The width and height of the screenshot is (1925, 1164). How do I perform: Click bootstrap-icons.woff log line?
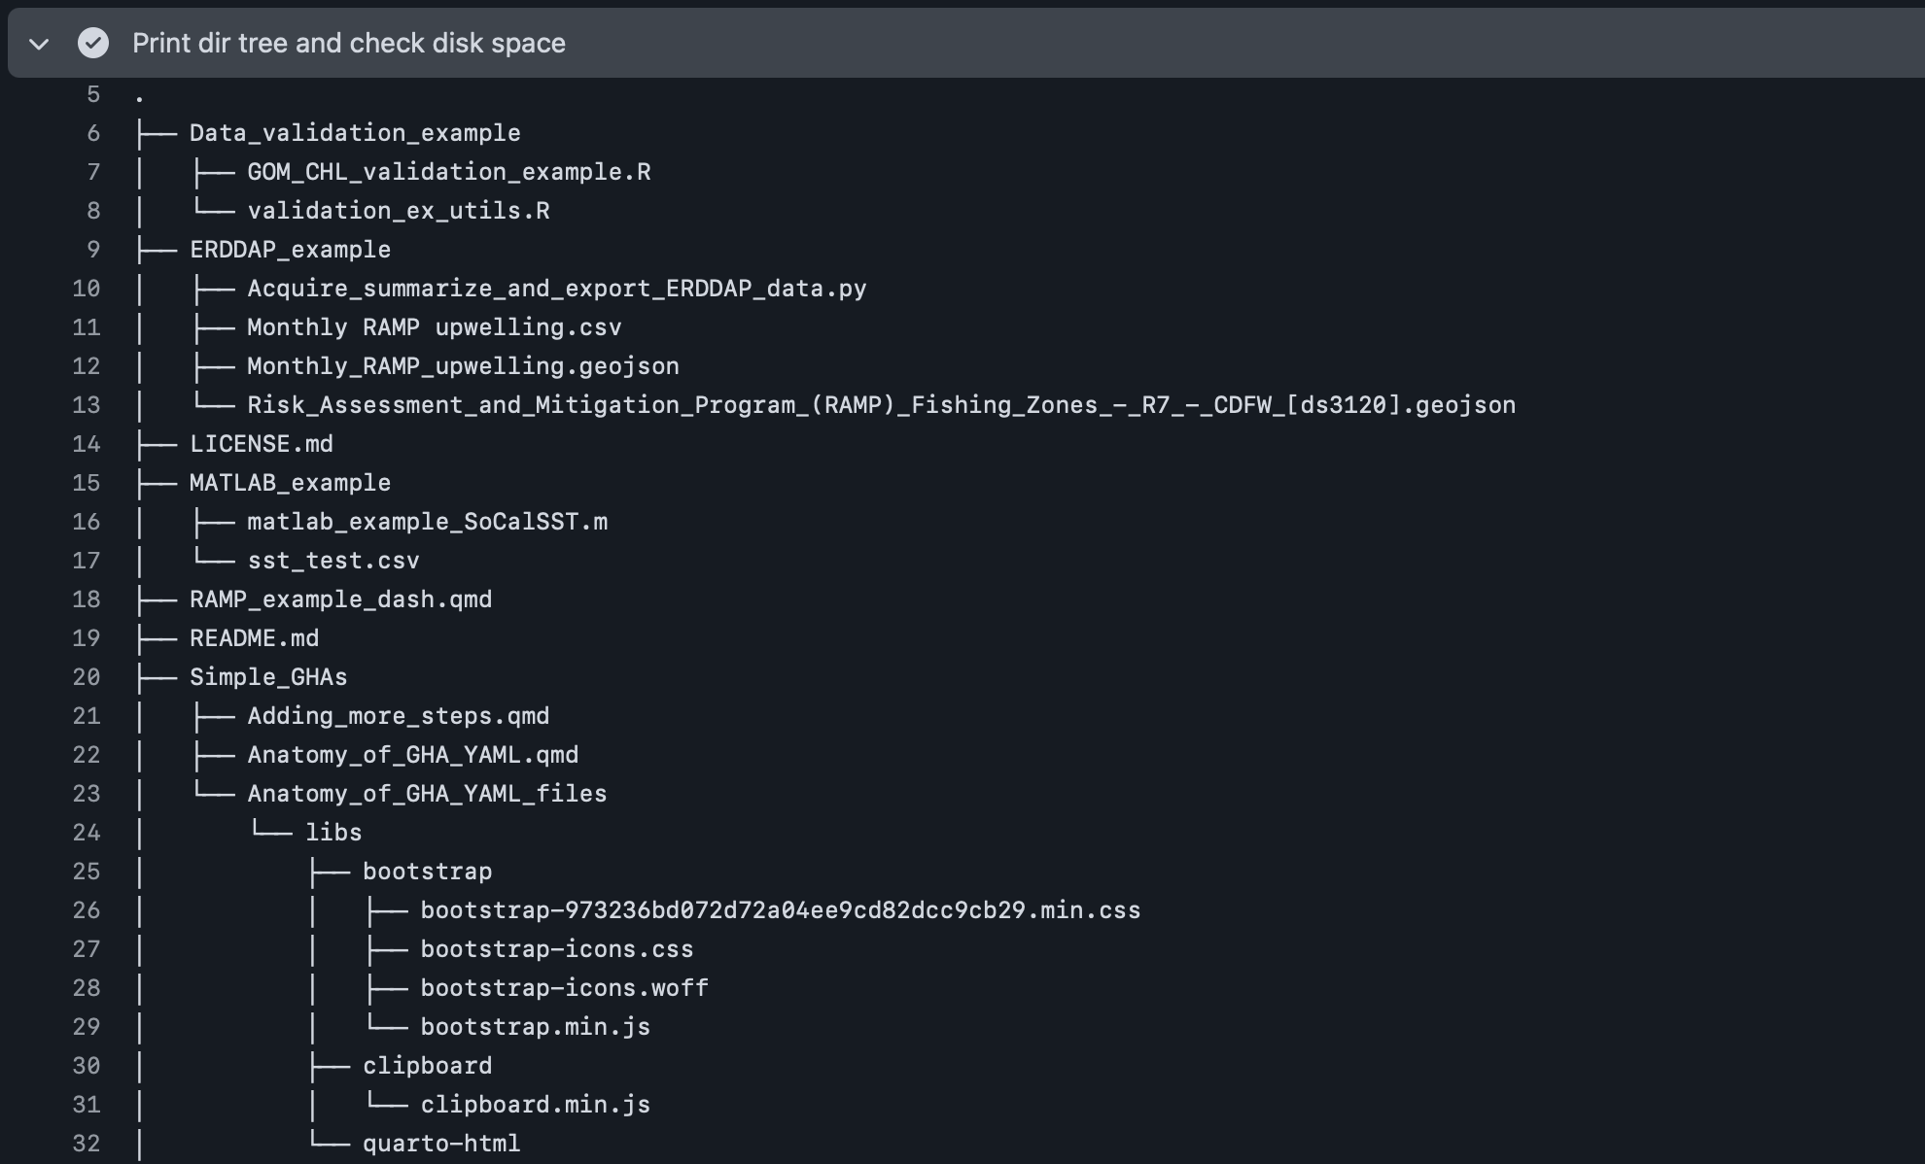tap(564, 988)
